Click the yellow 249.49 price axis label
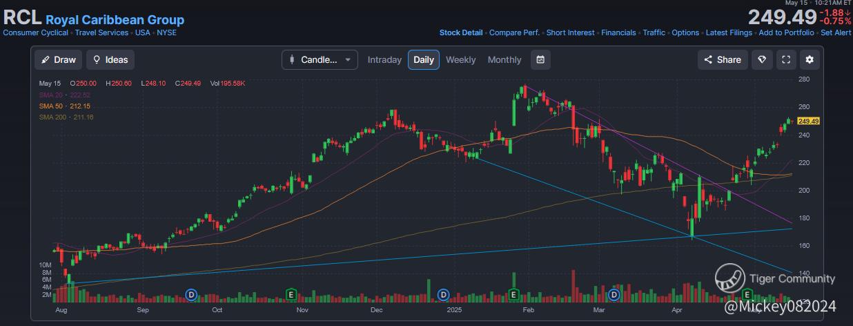 click(808, 121)
